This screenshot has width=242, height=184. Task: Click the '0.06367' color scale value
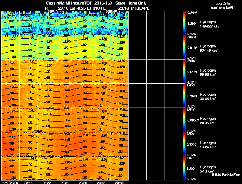point(193,120)
